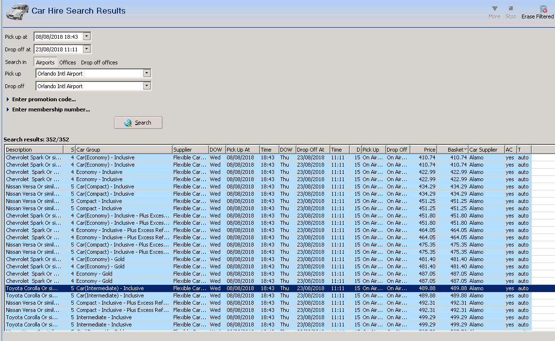Click the Basket column header sort arrow
This screenshot has width=555, height=341.
pyautogui.click(x=465, y=150)
